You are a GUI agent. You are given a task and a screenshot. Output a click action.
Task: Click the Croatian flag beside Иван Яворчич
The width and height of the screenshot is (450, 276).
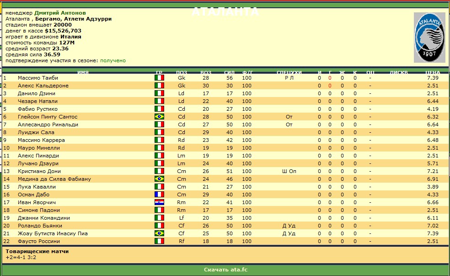[159, 202]
